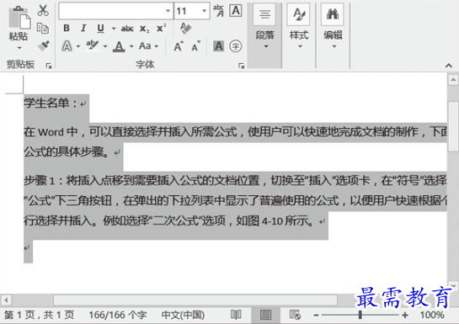459x324 pixels.
Task: Toggle subscript formatting
Action: pyautogui.click(x=144, y=29)
